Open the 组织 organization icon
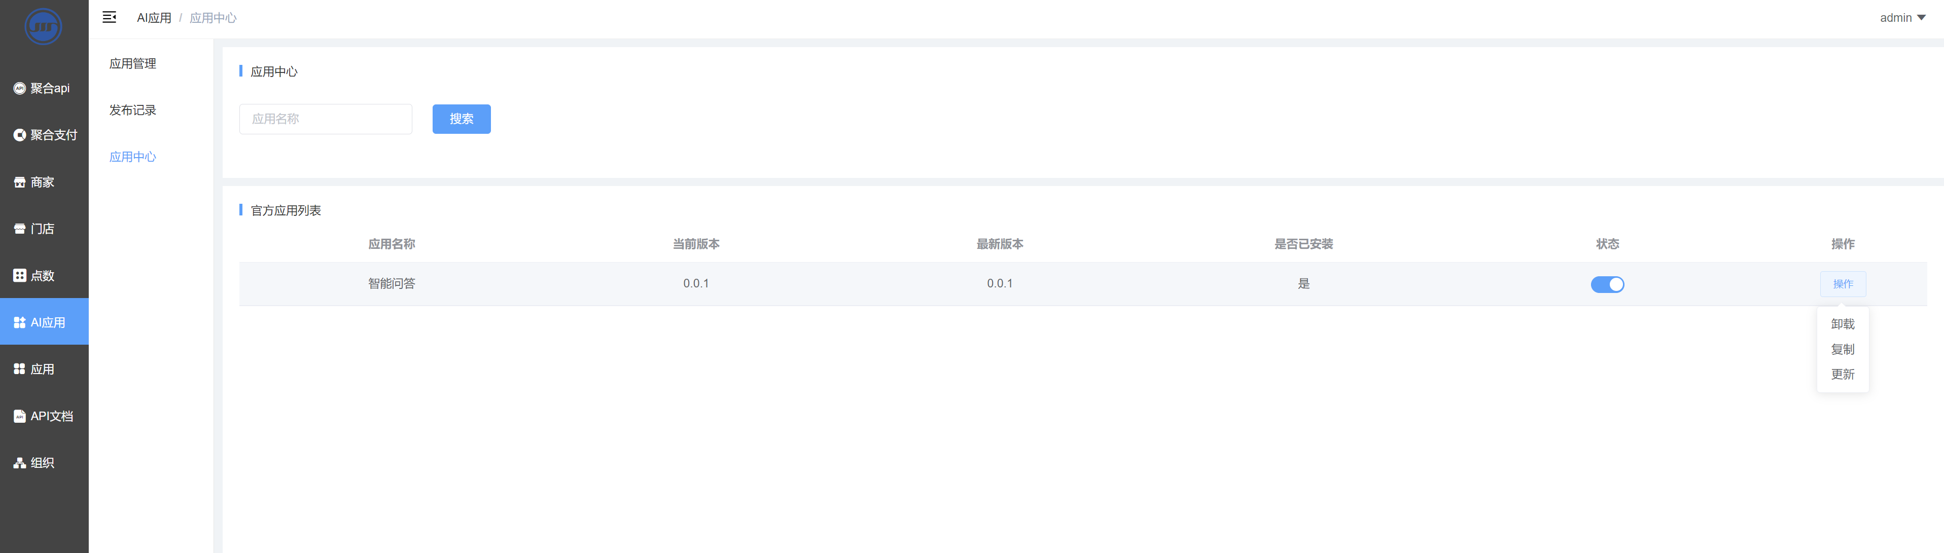Viewport: 1944px width, 553px height. [x=20, y=462]
